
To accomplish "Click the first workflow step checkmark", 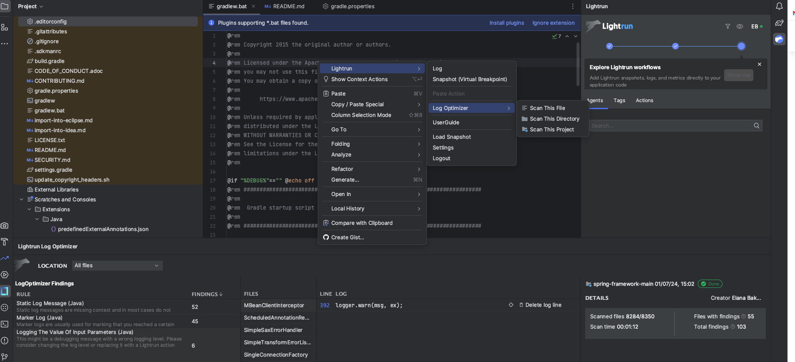I will [610, 46].
